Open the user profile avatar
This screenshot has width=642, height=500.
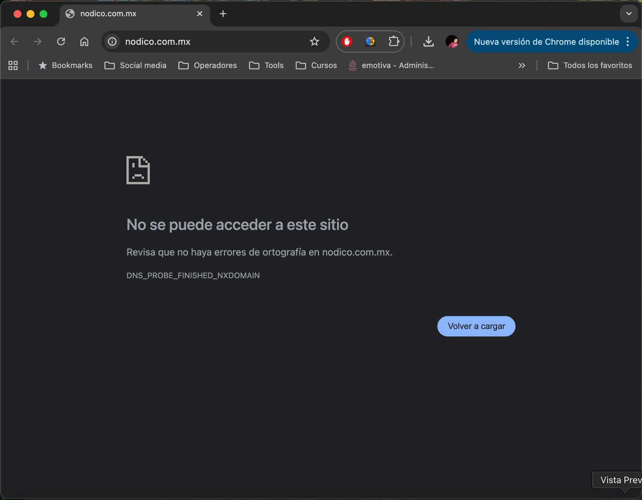click(x=452, y=42)
